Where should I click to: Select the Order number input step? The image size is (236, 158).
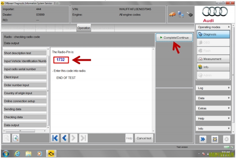tap(25, 85)
